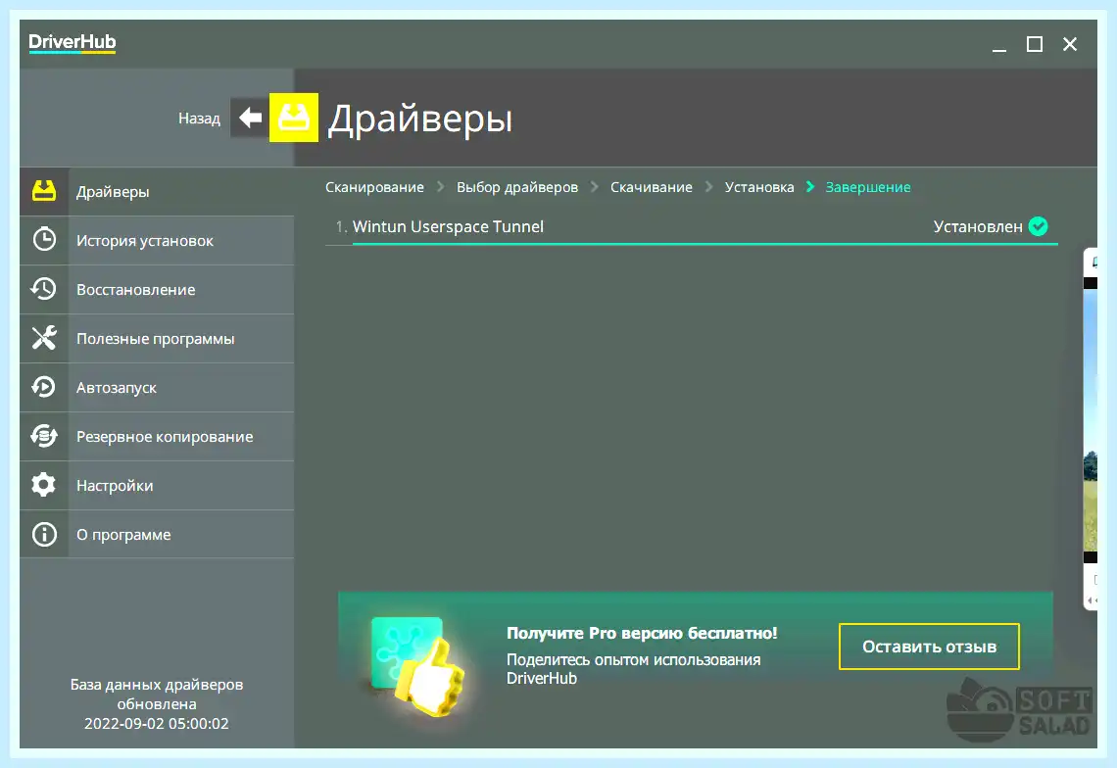The width and height of the screenshot is (1117, 768).
Task: Open Резервное копирование section
Action: (x=157, y=437)
